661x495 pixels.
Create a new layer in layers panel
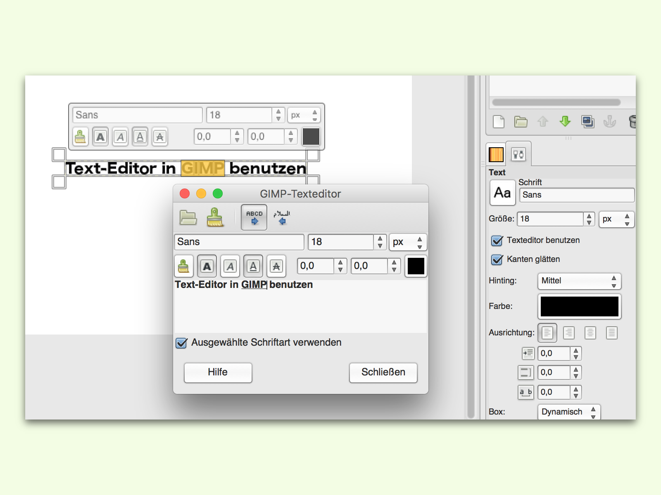pos(499,122)
